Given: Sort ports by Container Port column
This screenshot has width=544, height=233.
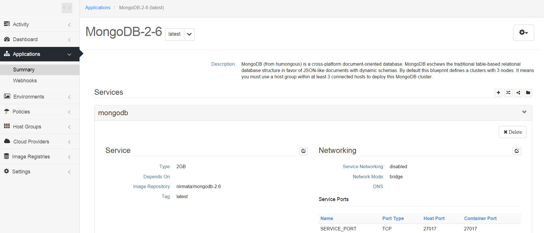Looking at the screenshot, I should [x=480, y=218].
